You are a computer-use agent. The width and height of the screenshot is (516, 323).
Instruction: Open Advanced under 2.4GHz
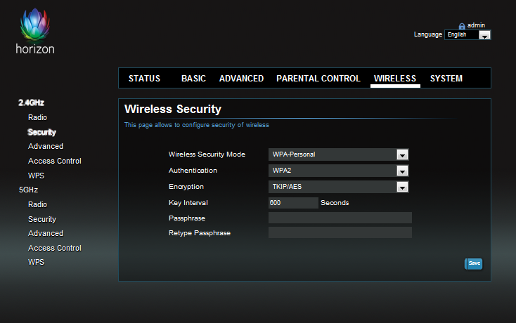46,147
